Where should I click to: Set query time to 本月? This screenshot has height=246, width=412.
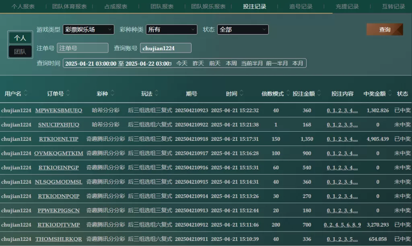[298, 63]
